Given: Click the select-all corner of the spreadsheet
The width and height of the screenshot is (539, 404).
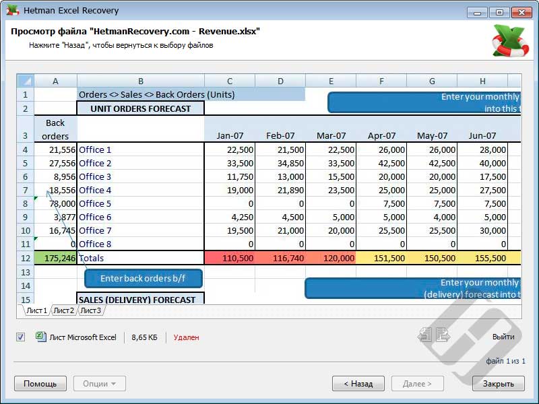Looking at the screenshot, I should (x=26, y=81).
